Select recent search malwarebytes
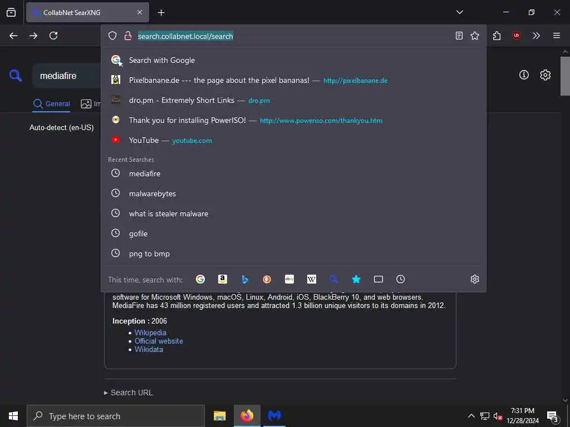Viewport: 570px width, 427px height. 293,193
